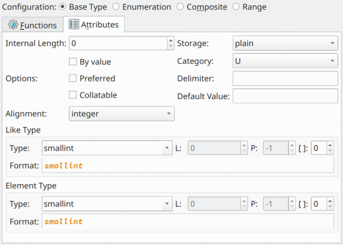Tick the Preferred option

pyautogui.click(x=73, y=78)
